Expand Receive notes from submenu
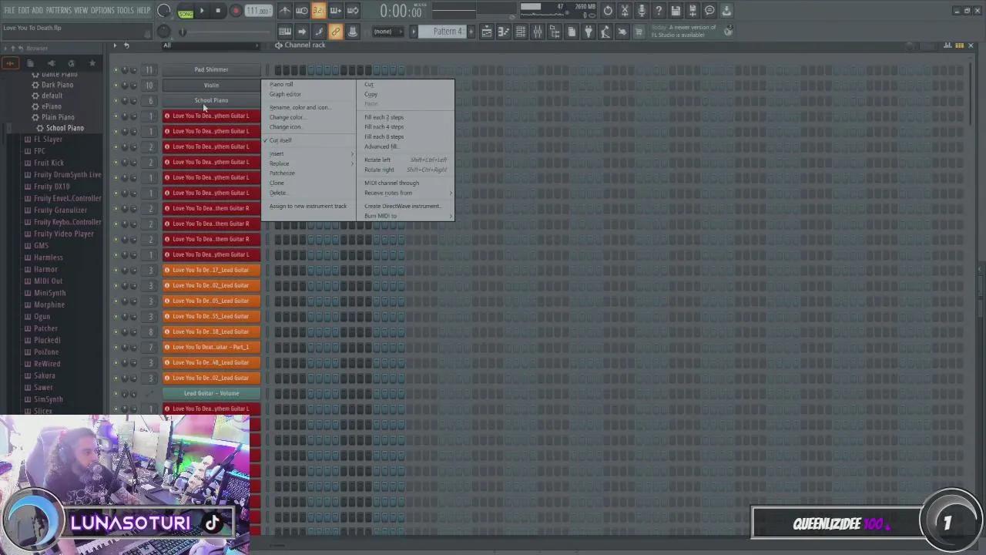This screenshot has width=986, height=555. (x=406, y=193)
